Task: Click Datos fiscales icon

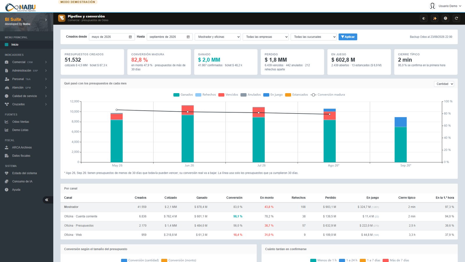Action: tap(7, 156)
